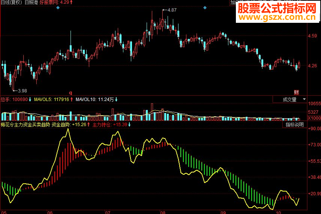The image size is (321, 214).
Task: Click the 日照港 stock name
Action: coord(31,3)
